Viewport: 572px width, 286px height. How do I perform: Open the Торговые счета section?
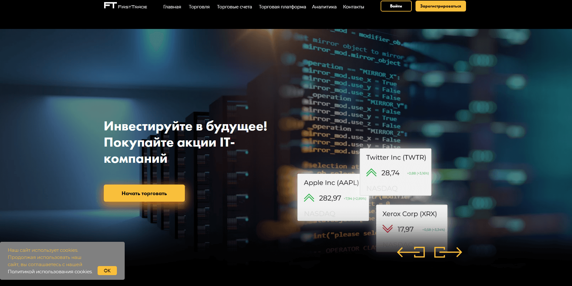tap(234, 7)
